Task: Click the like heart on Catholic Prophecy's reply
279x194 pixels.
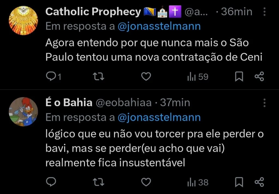Action: (146, 77)
